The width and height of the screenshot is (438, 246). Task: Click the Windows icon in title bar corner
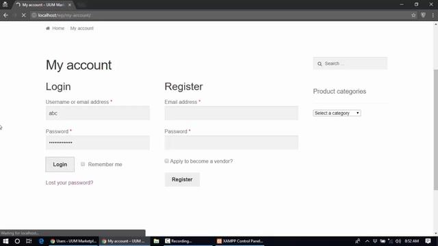[5, 4]
